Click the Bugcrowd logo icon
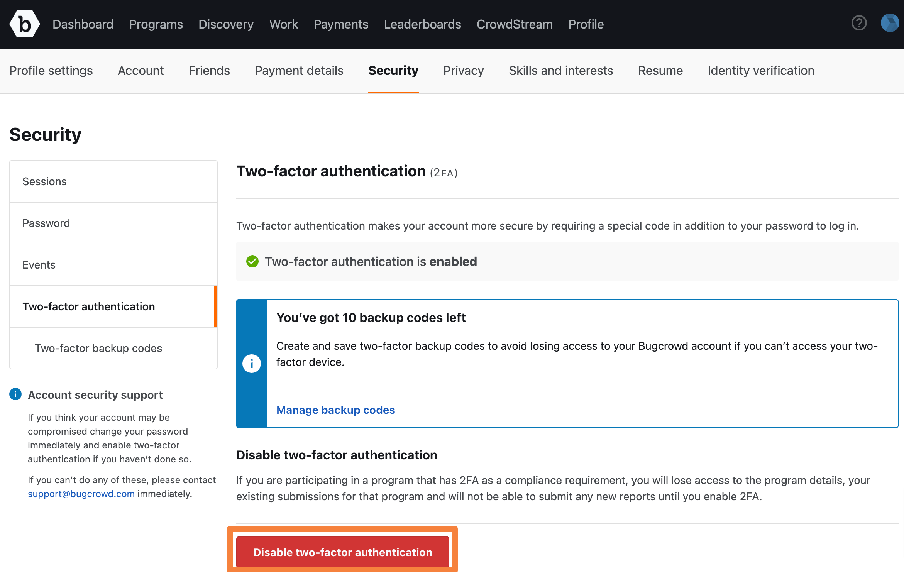The image size is (904, 572). pyautogui.click(x=24, y=24)
